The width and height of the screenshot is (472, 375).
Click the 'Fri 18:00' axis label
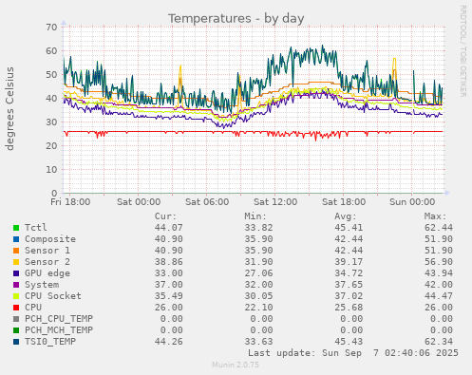tap(70, 202)
